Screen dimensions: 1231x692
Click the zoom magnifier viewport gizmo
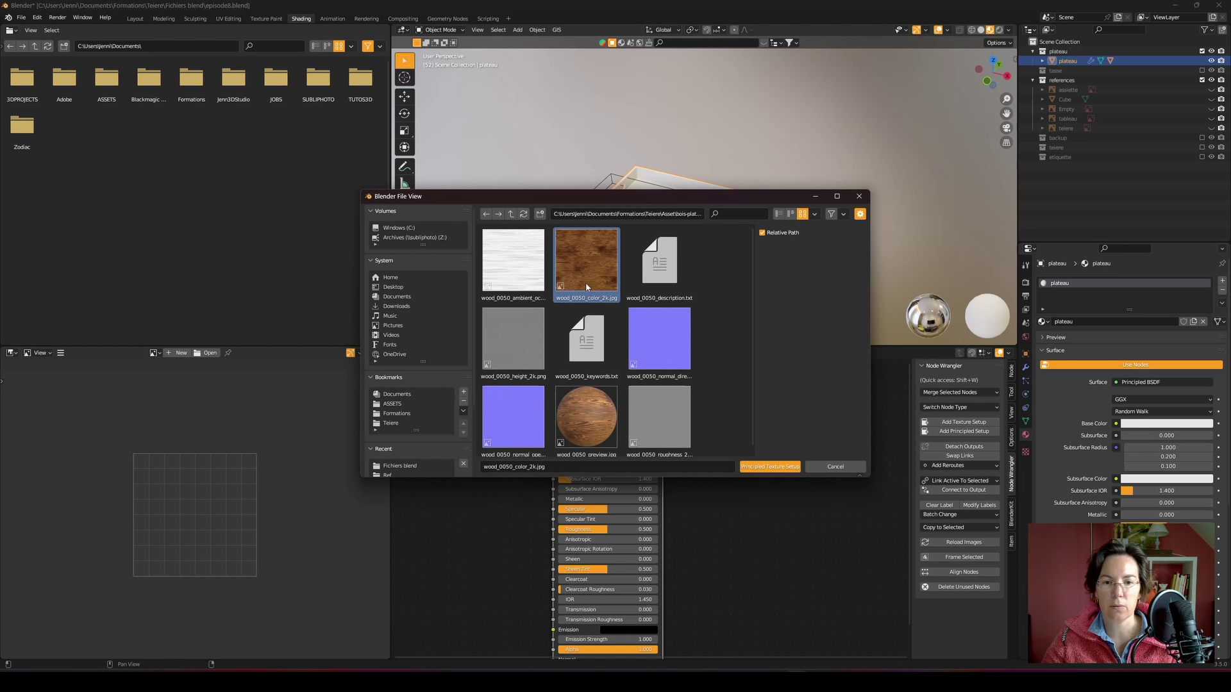(x=1007, y=99)
